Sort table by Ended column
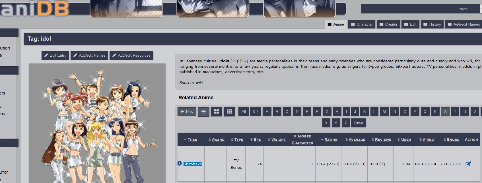Screen dimensions: 482x183 (453, 140)
